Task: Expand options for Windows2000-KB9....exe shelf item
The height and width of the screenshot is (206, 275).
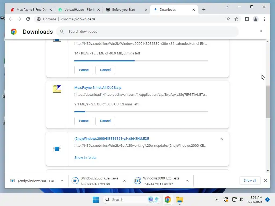Action: click(x=125, y=181)
